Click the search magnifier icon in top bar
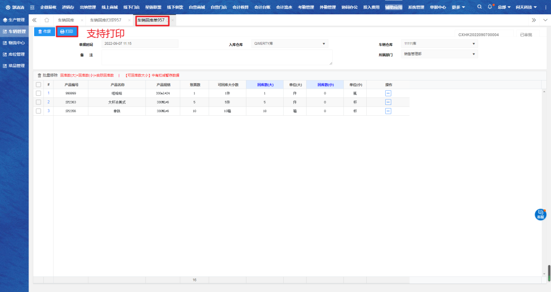This screenshot has height=292, width=551. [479, 7]
